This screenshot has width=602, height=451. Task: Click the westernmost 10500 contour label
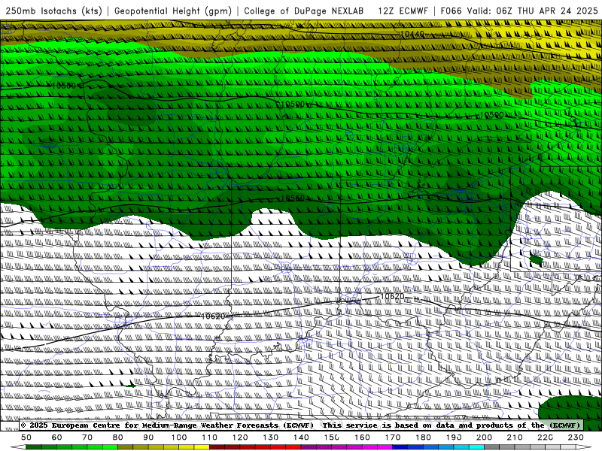pyautogui.click(x=64, y=86)
